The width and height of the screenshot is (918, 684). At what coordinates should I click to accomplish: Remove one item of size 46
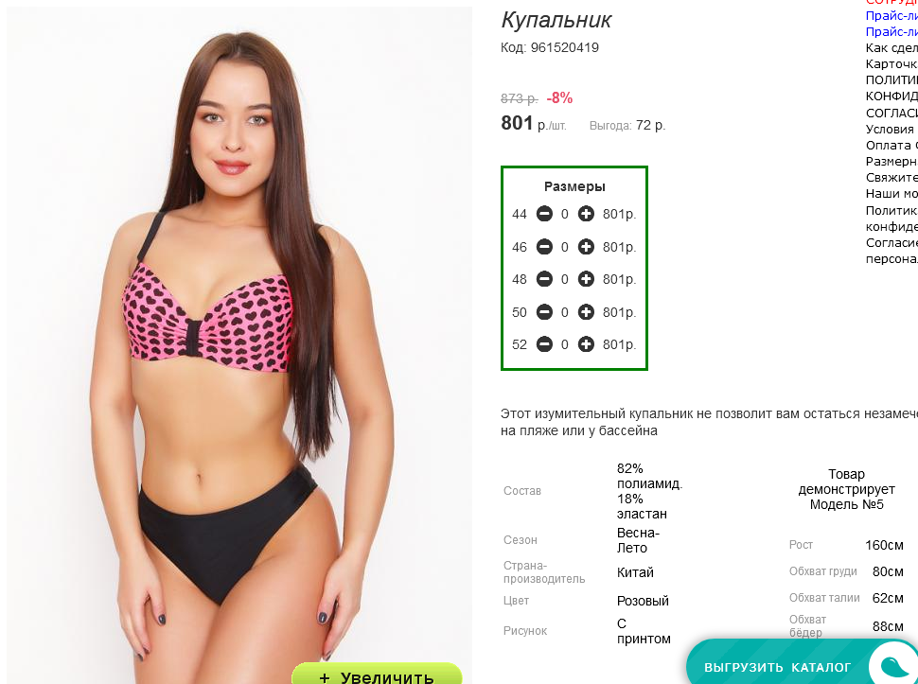tap(544, 247)
